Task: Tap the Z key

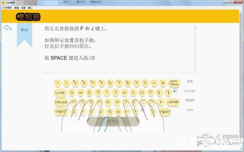Action: click(74, 112)
